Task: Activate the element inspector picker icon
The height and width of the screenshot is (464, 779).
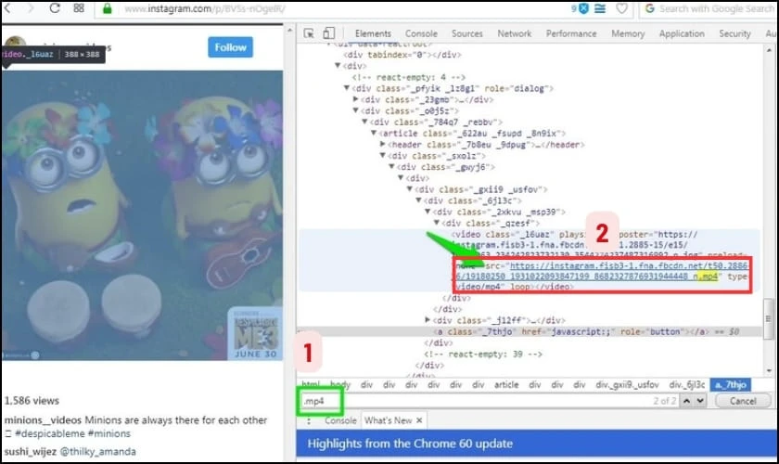Action: pos(309,33)
